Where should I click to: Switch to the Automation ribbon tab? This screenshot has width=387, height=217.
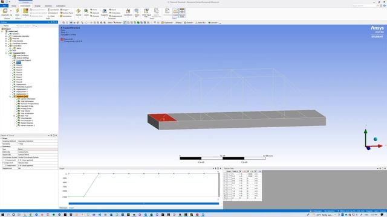(60, 5)
